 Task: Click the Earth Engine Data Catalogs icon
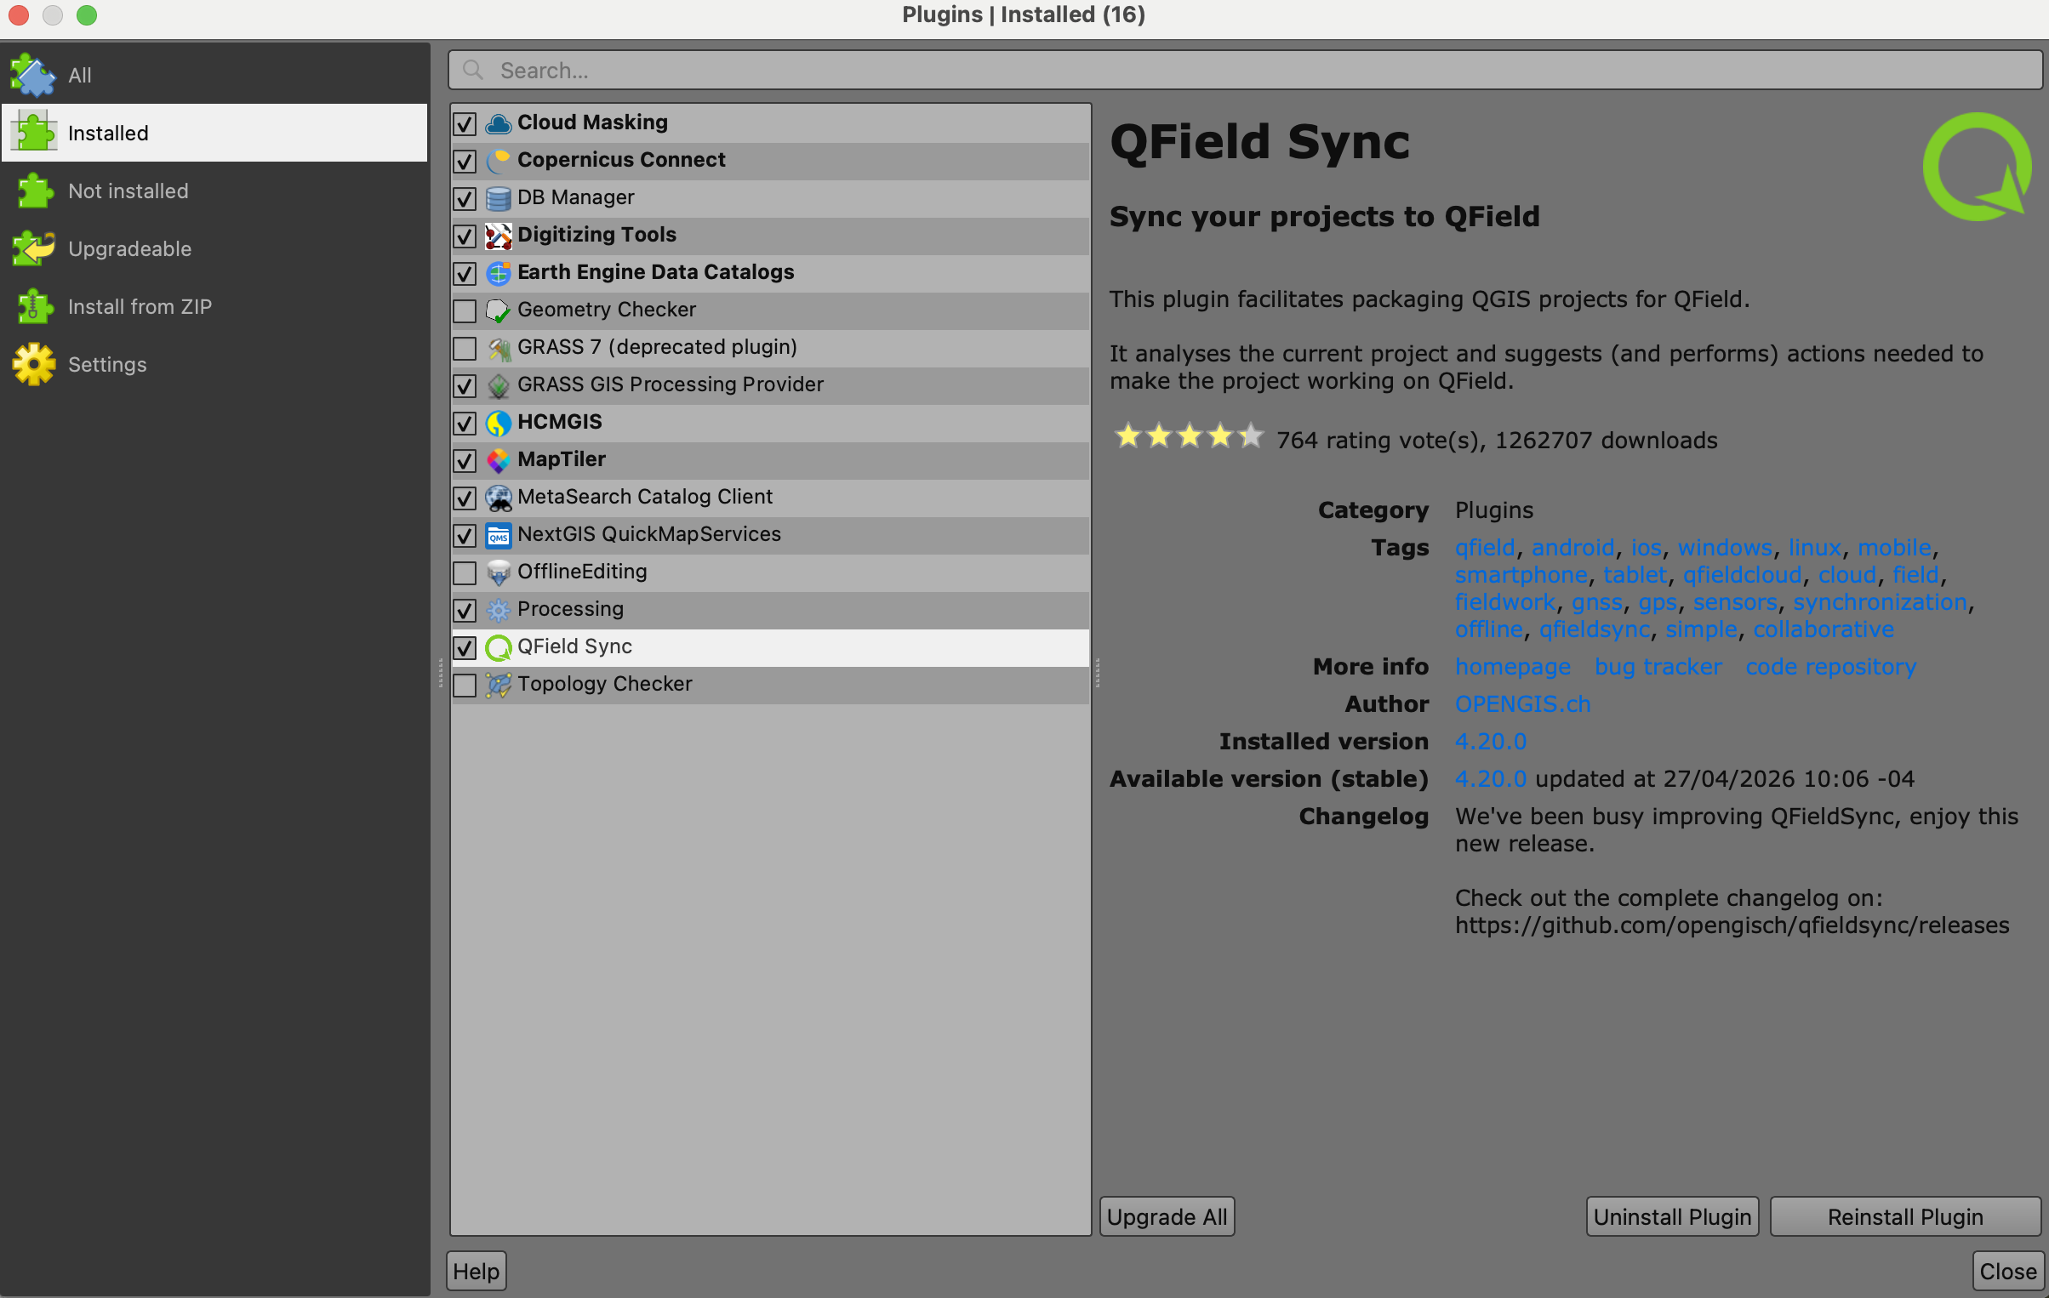(498, 273)
